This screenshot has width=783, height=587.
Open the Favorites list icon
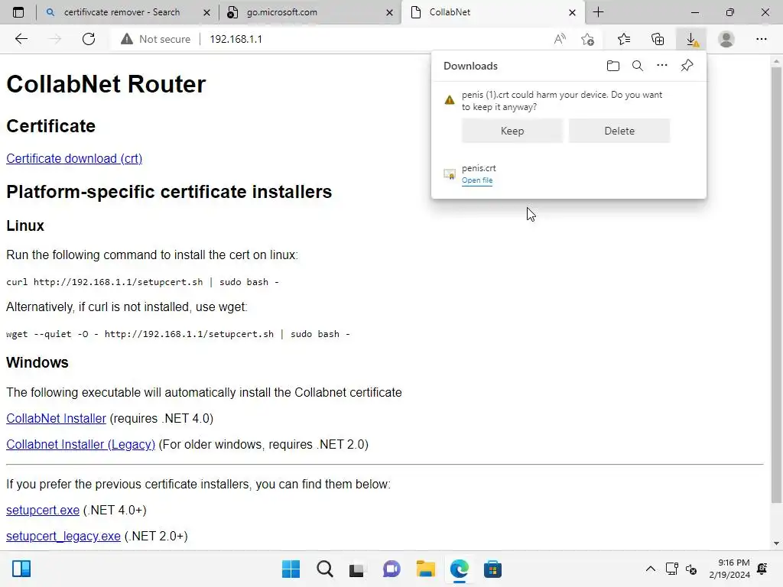point(624,39)
